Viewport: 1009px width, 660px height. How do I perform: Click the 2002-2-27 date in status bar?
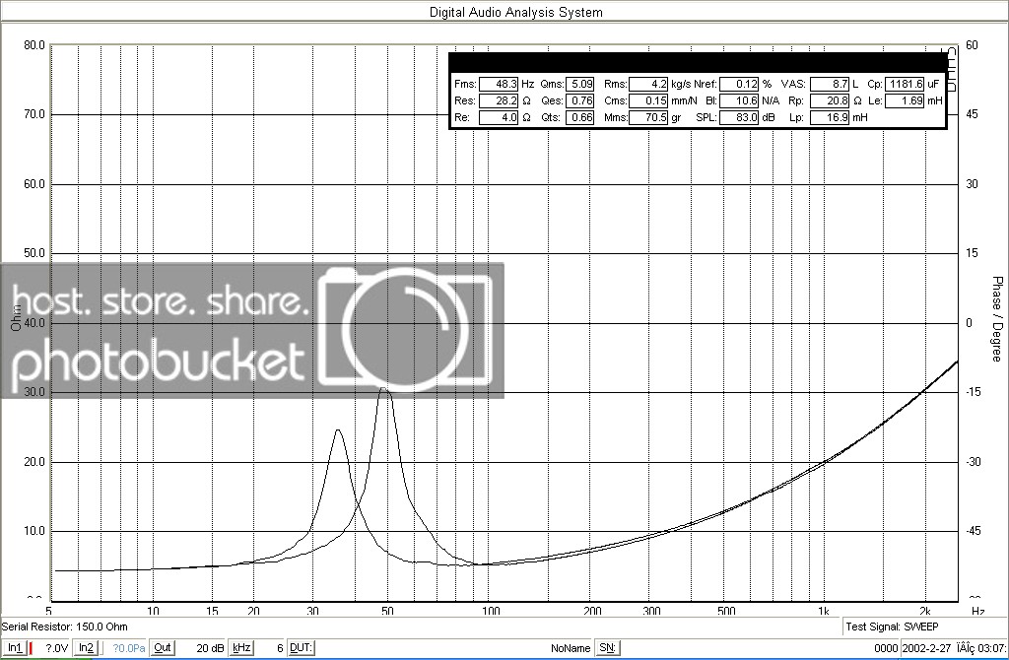point(927,648)
